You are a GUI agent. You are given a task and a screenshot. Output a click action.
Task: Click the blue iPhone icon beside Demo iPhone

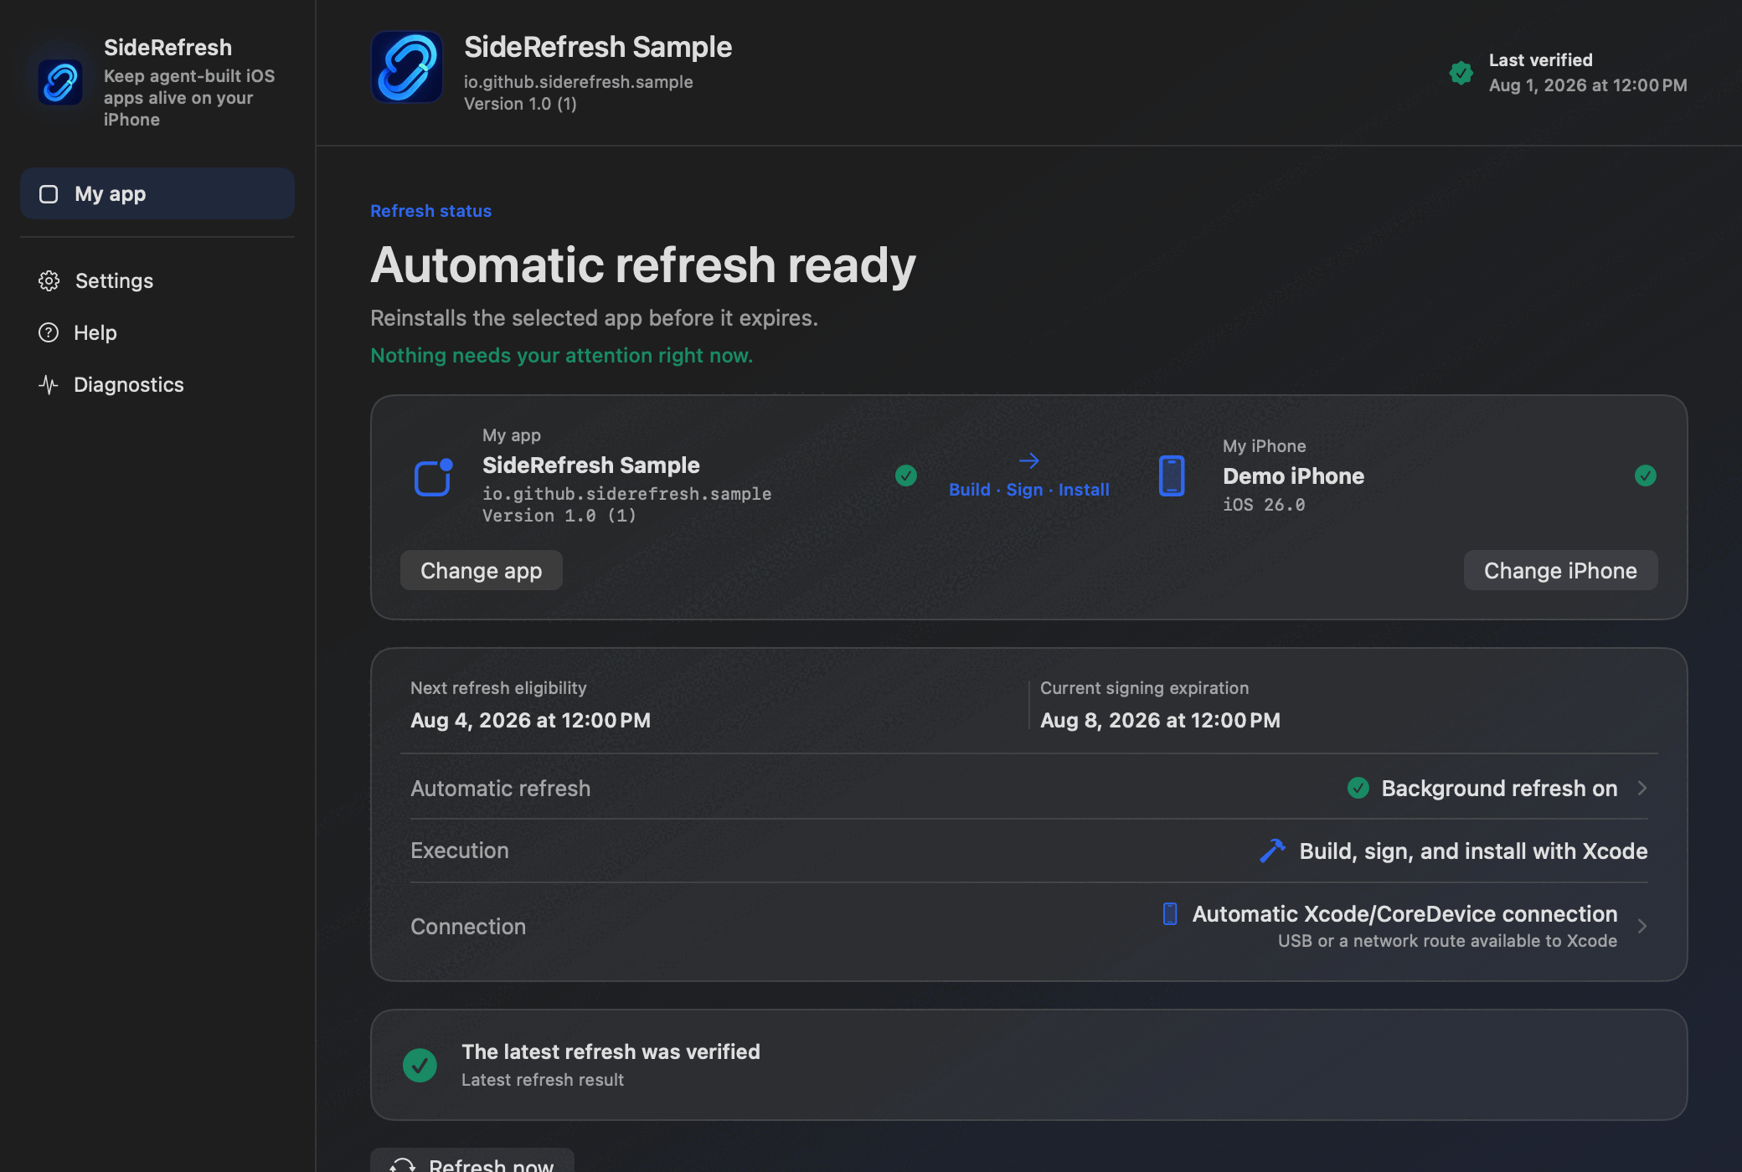[x=1171, y=475]
